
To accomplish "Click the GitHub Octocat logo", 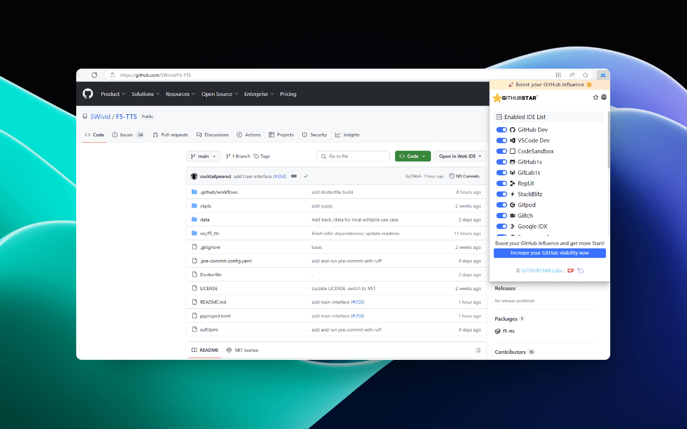I will (x=88, y=94).
